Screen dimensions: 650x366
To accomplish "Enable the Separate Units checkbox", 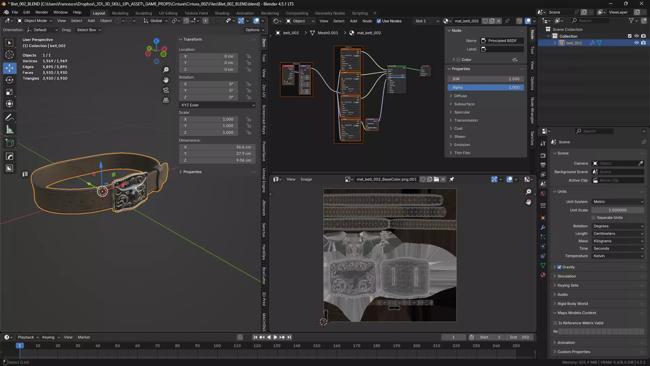I will coord(593,218).
